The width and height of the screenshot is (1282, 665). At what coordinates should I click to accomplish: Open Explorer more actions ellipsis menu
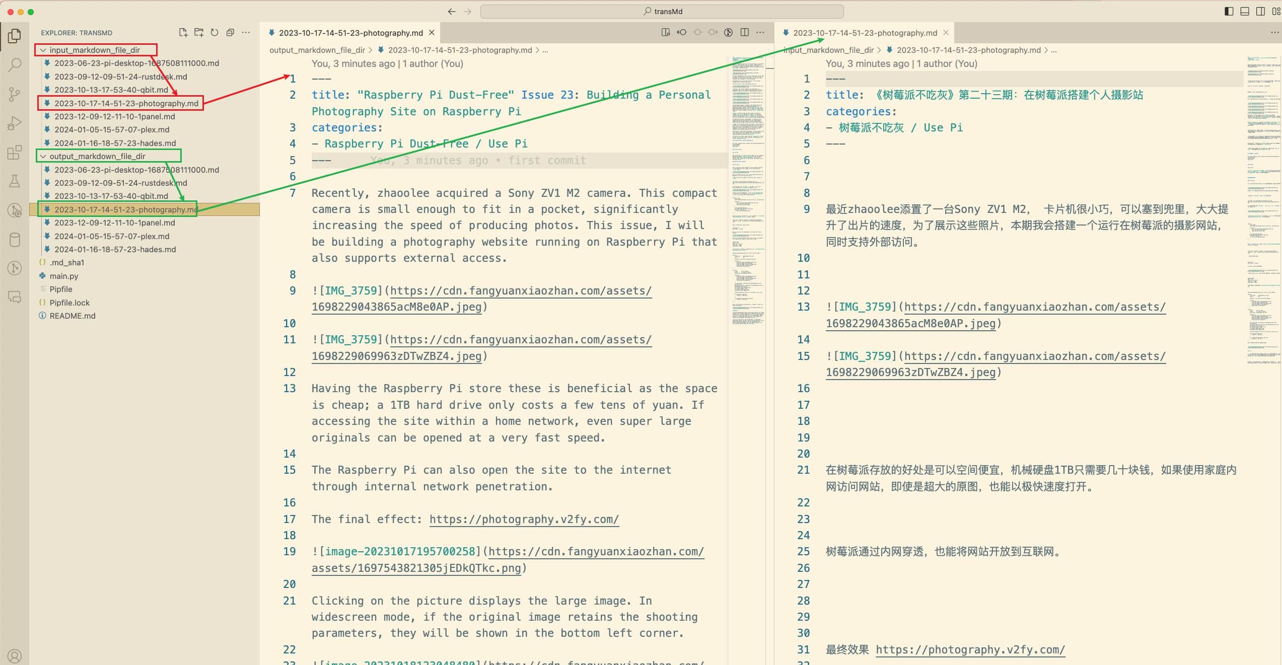(x=246, y=33)
